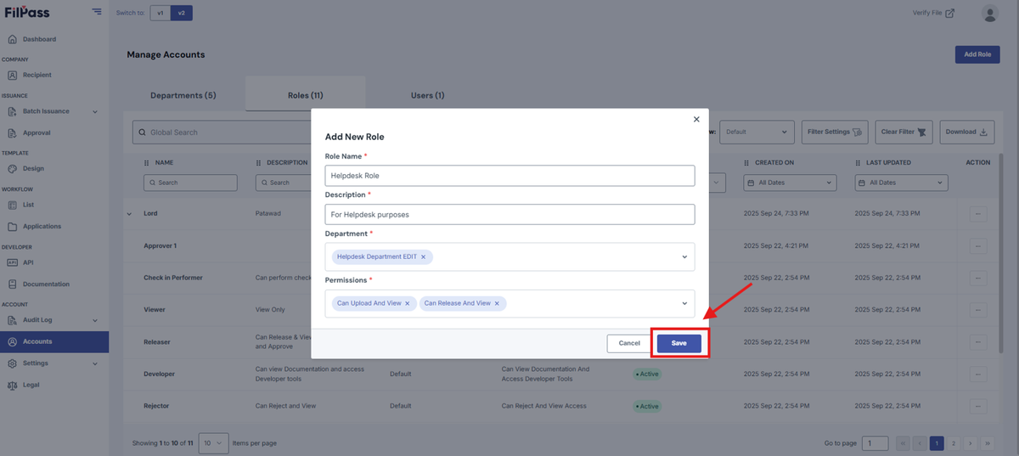
Task: Remove the Can Upload And View chip
Action: click(x=407, y=303)
